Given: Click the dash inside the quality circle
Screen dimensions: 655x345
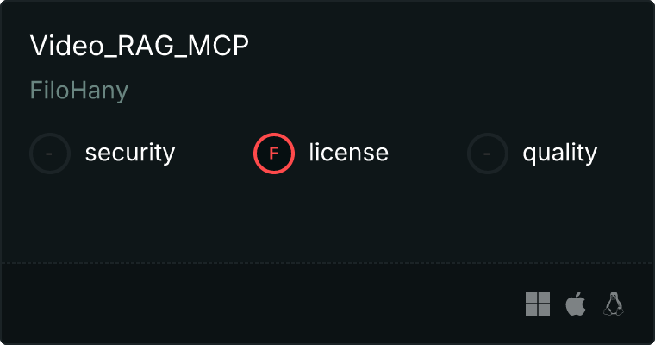Looking at the screenshot, I should [x=487, y=154].
